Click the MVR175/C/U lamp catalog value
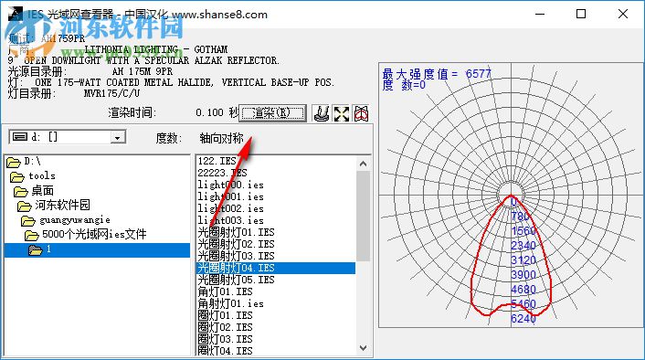 (x=111, y=93)
